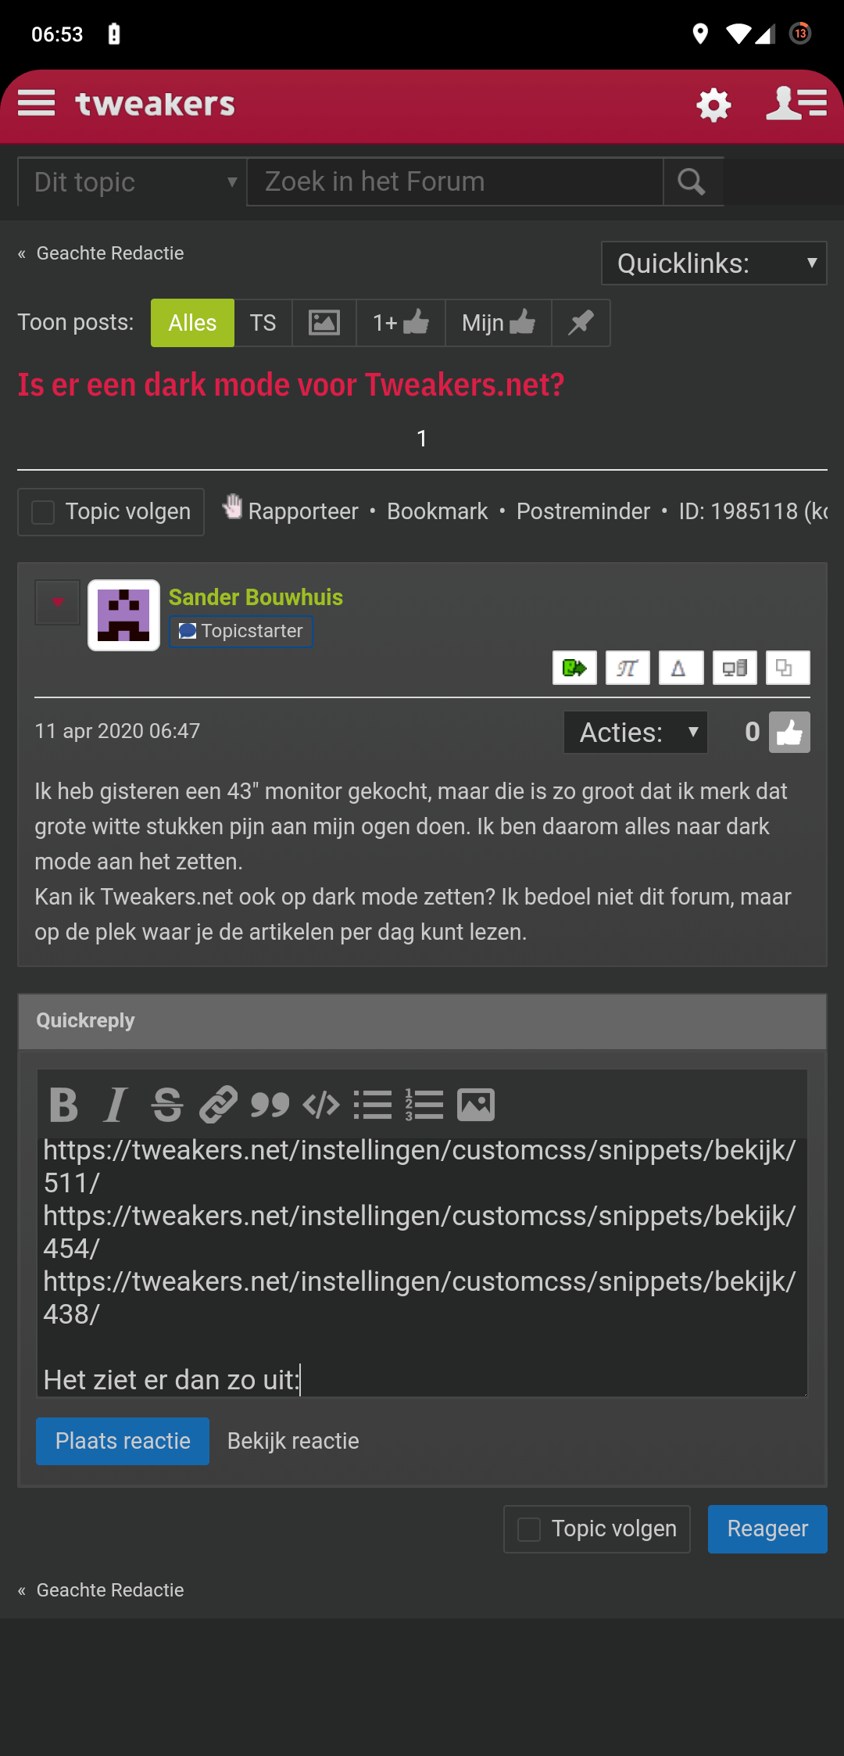This screenshot has width=844, height=1756.
Task: Open the hamburger navigation menu
Action: 37,103
